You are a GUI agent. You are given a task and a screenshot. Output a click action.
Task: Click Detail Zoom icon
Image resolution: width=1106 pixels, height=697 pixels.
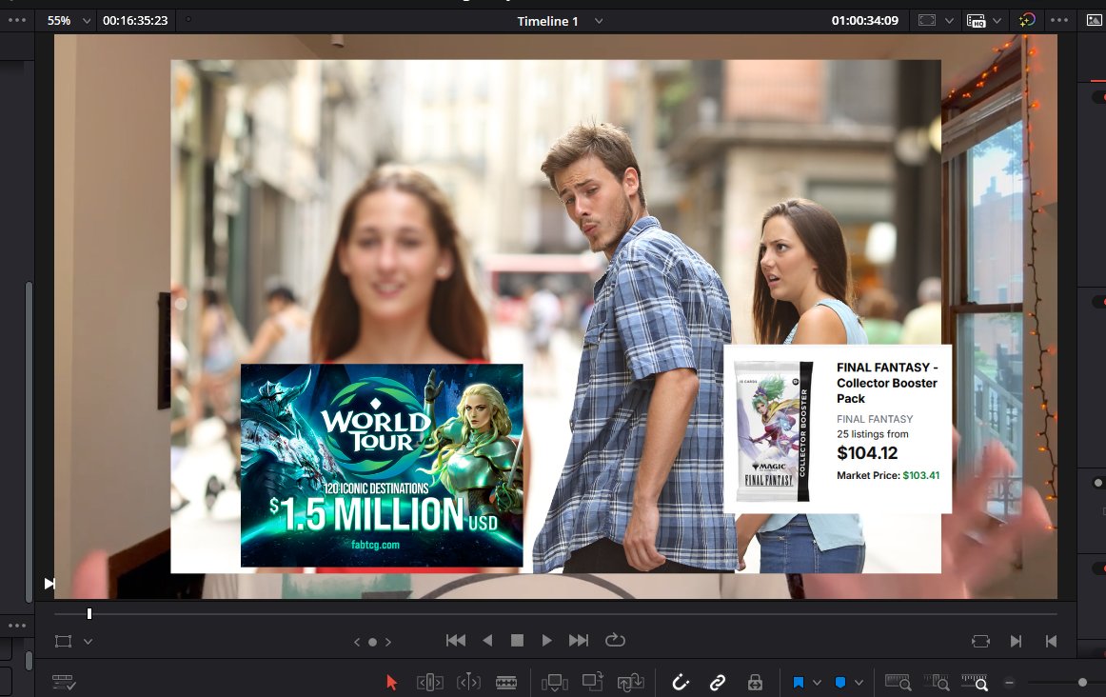point(937,682)
